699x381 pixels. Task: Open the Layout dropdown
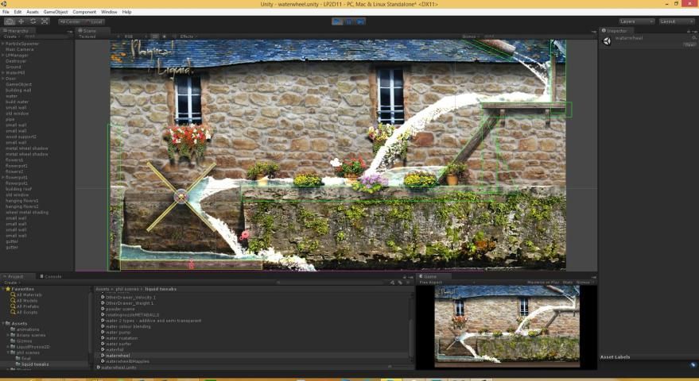click(678, 21)
